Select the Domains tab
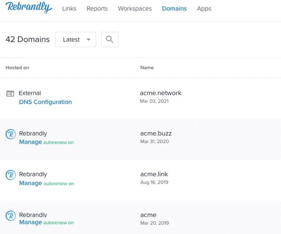The height and width of the screenshot is (234, 281). click(175, 8)
